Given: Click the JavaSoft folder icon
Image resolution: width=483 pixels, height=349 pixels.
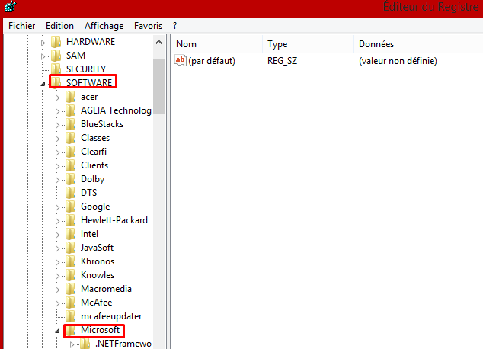Looking at the screenshot, I should [x=71, y=248].
